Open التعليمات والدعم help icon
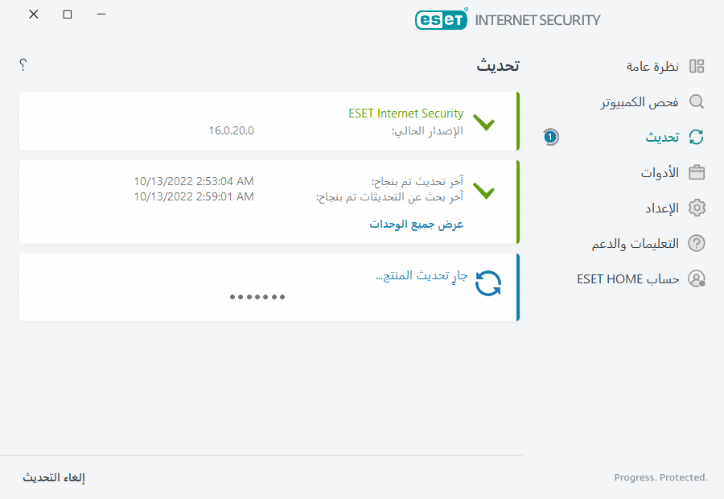The image size is (724, 499). click(x=697, y=243)
